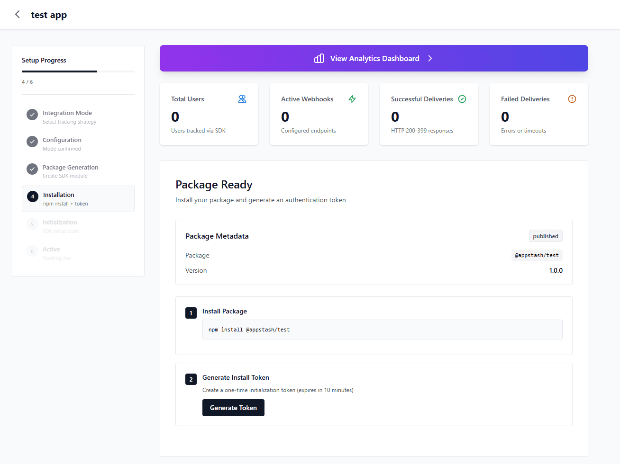620x464 pixels.
Task: Click the Total Users people icon
Action: point(242,99)
